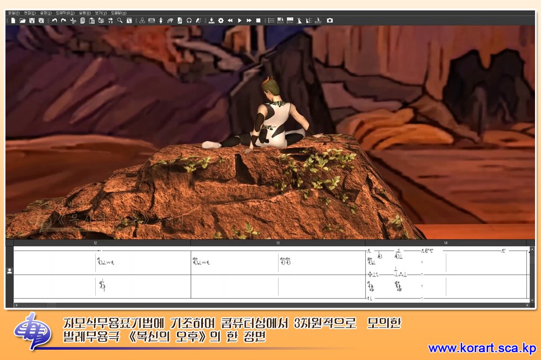Click the dancer-on-stage icon
Viewport: 541px width, 360px height.
[318, 21]
